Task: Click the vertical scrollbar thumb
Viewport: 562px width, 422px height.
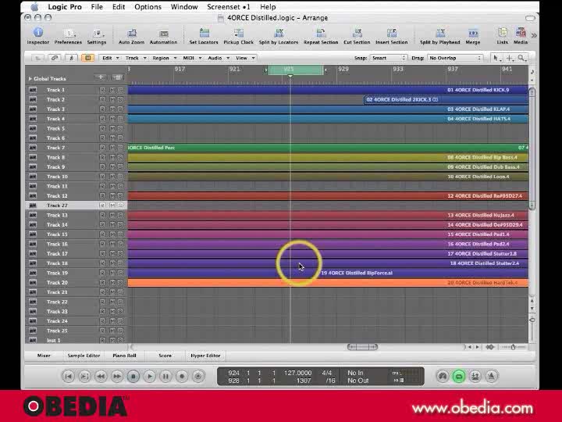Action: [x=532, y=148]
